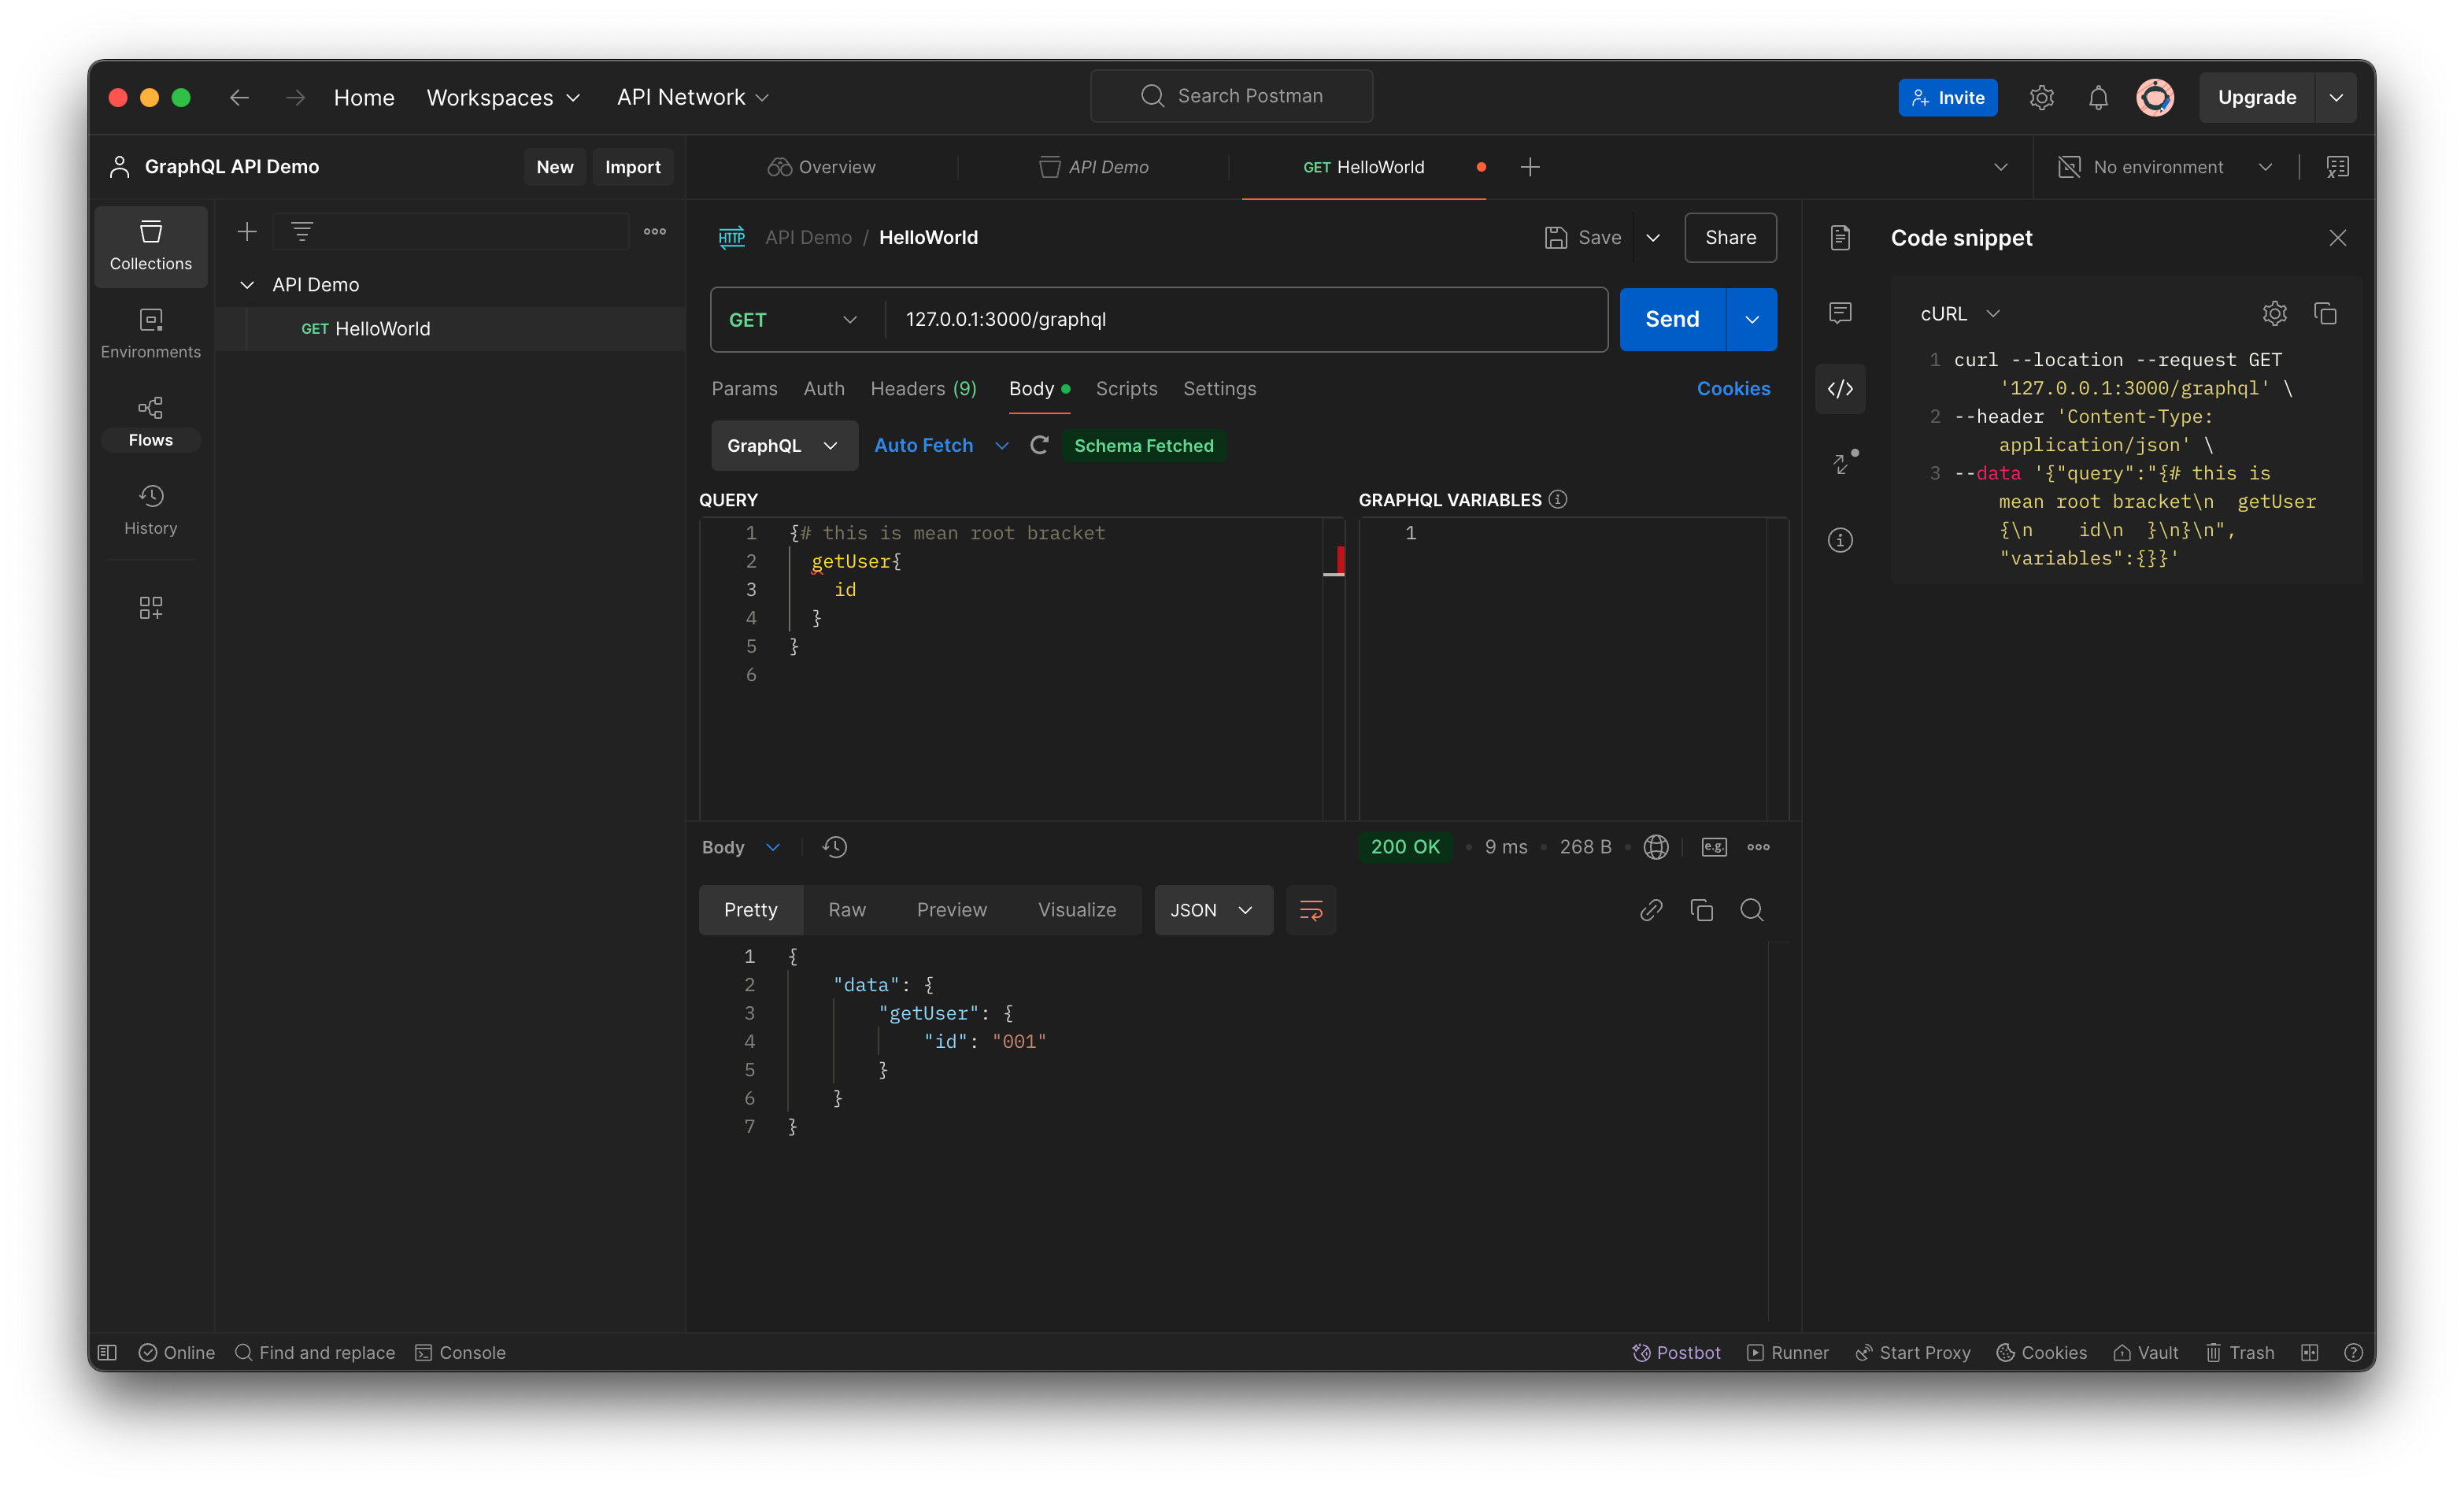Viewport: 2464px width, 1488px height.
Task: Open request History
Action: pyautogui.click(x=150, y=509)
